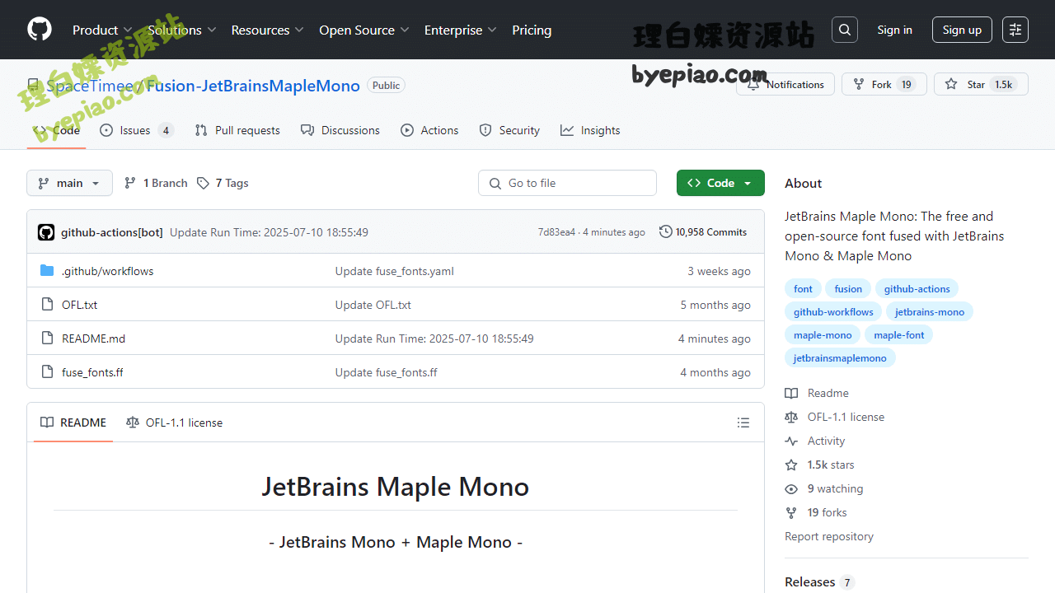Open the Update fuse_fonts.yaml commit message
The image size is (1055, 593).
[x=394, y=271]
